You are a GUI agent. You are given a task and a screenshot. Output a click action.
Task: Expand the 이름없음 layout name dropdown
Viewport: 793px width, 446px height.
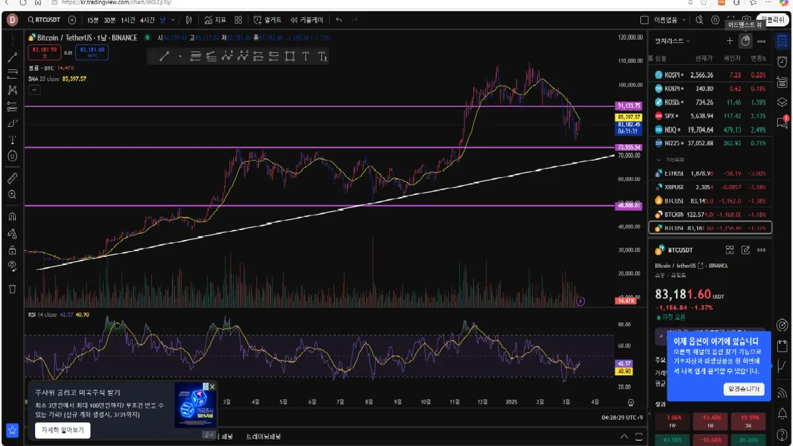tap(684, 20)
